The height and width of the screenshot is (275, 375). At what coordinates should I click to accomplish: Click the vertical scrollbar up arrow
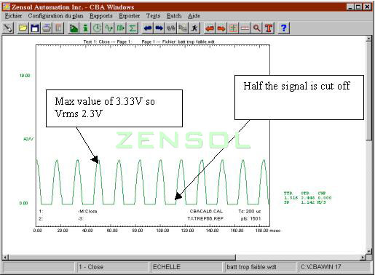368,39
